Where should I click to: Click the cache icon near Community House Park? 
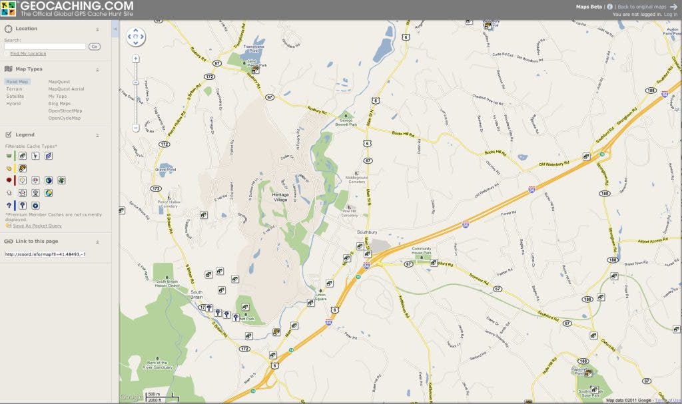434,263
